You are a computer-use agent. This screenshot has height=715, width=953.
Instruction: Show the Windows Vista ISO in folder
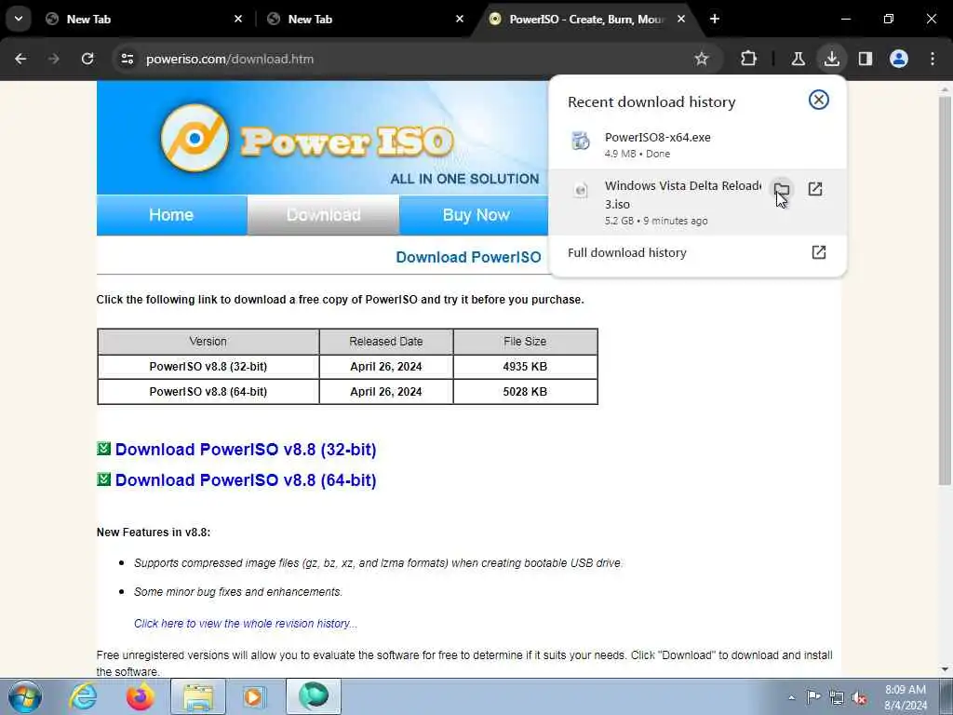point(782,189)
